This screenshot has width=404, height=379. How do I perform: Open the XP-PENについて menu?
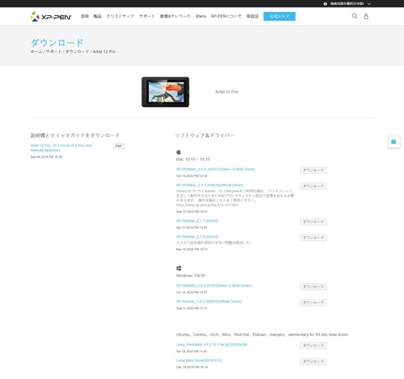[226, 16]
